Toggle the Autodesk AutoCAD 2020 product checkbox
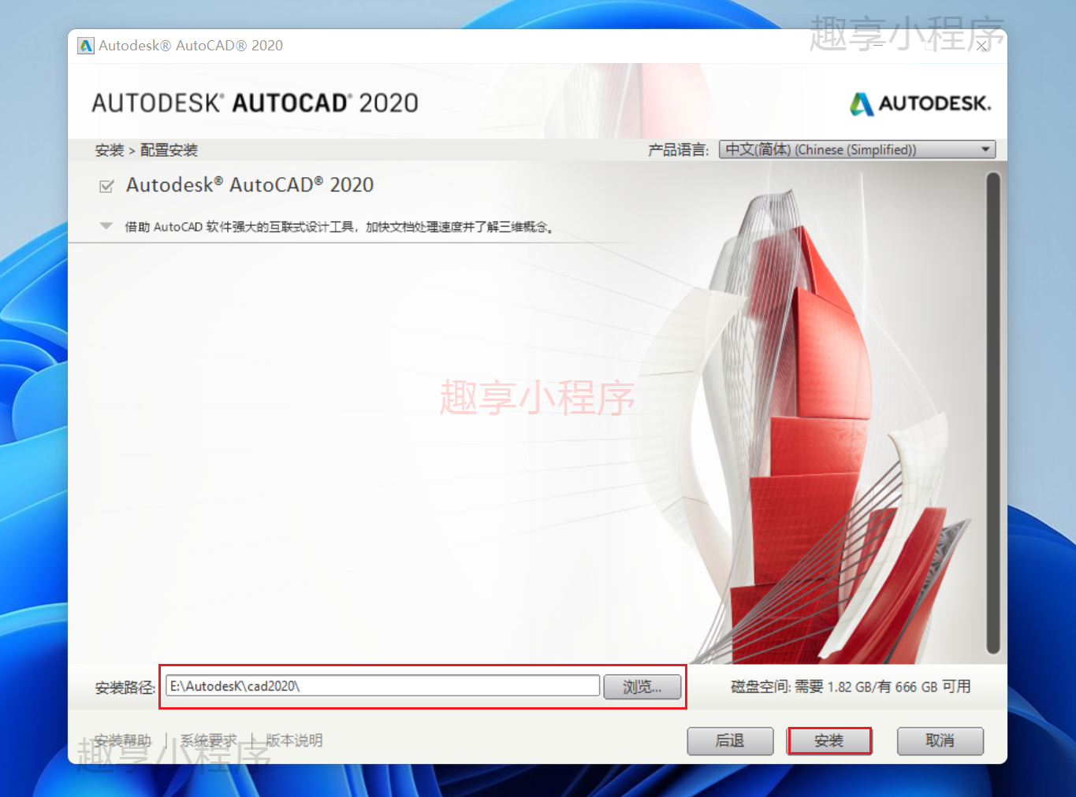1076x797 pixels. (x=106, y=187)
